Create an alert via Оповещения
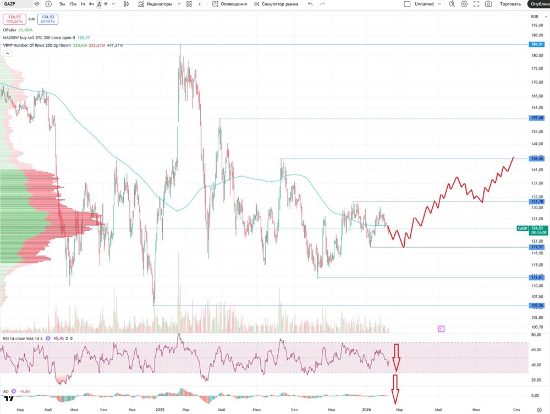The width and height of the screenshot is (550, 414). pos(230,4)
